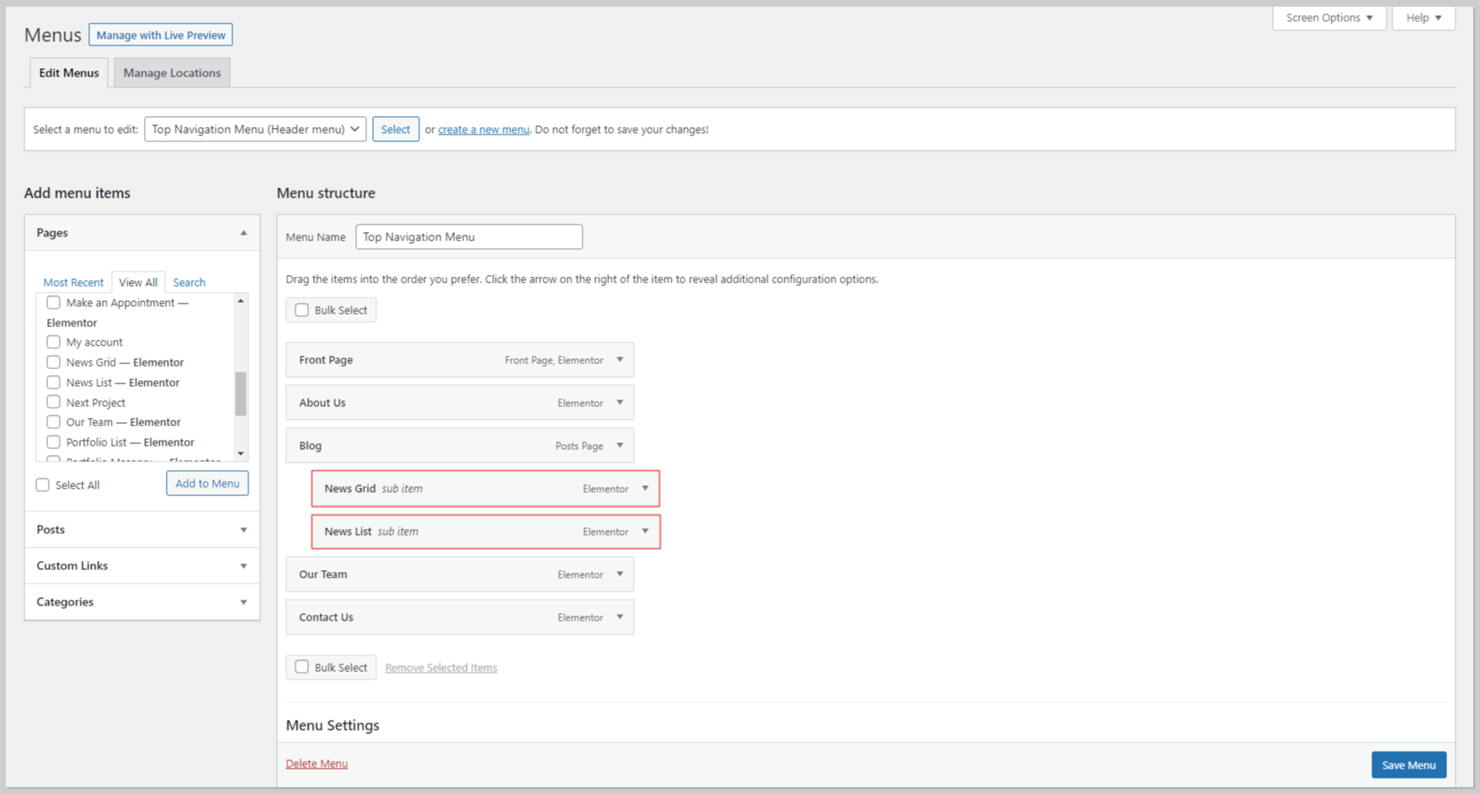Click the Save Menu button
The width and height of the screenshot is (1480, 793).
point(1408,765)
